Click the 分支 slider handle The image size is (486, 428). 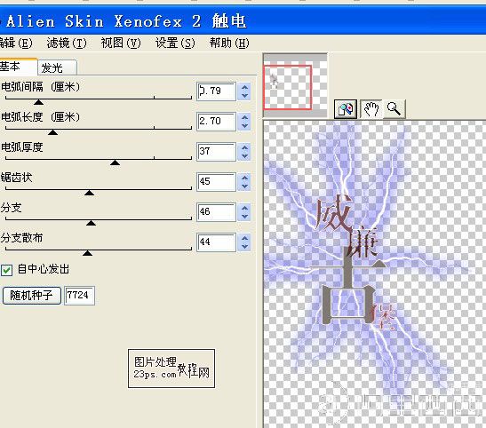pyautogui.click(x=91, y=223)
